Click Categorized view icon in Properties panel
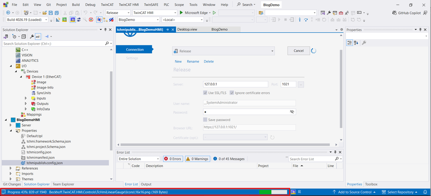The image size is (431, 196). click(350, 42)
